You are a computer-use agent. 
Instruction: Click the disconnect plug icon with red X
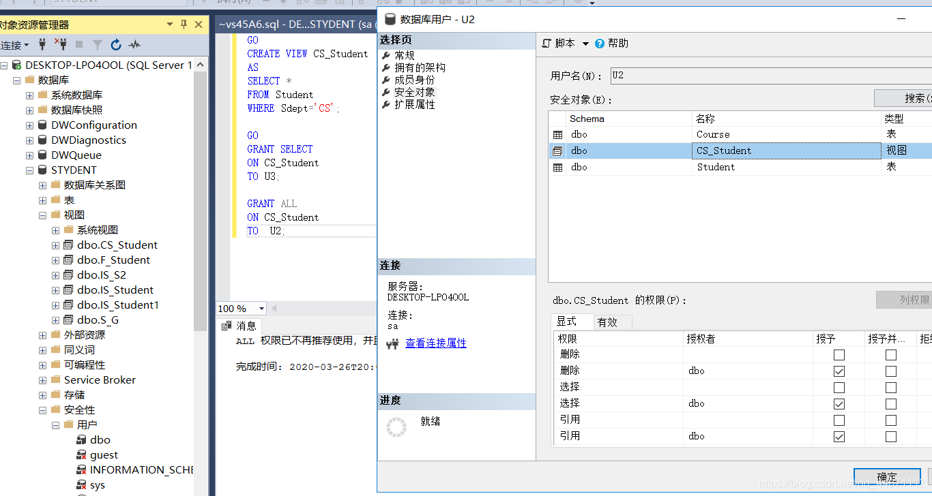[x=61, y=45]
